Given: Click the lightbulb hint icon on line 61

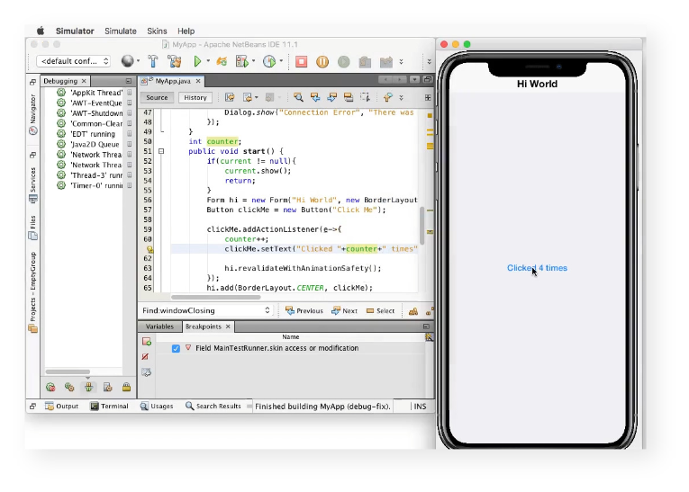Looking at the screenshot, I should point(150,249).
